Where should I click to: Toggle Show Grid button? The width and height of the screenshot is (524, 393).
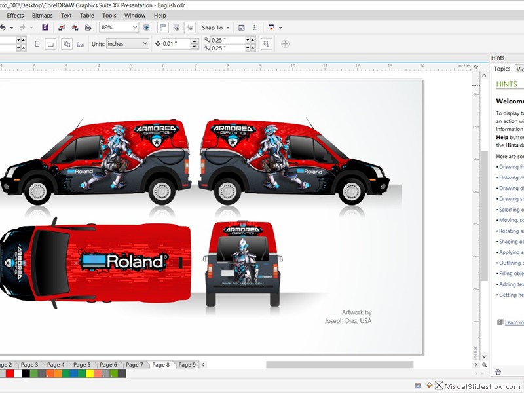pos(176,28)
